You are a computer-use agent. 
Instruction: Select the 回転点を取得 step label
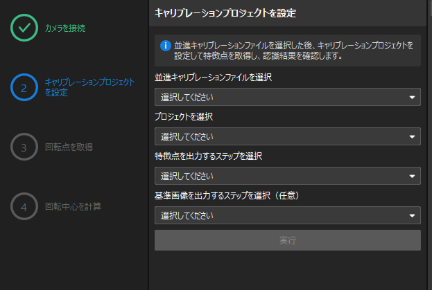[x=69, y=147]
